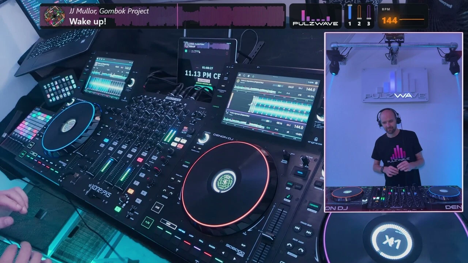Click the orange 144 BPM readout
Screen dimensions: 468x263
(390, 20)
